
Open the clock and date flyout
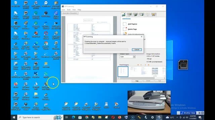pos(193,117)
